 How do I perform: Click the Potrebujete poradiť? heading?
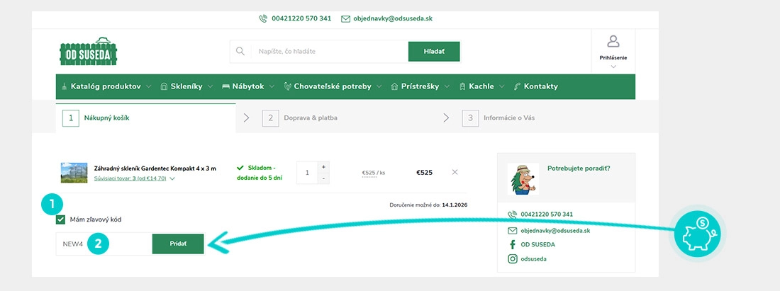pos(579,169)
